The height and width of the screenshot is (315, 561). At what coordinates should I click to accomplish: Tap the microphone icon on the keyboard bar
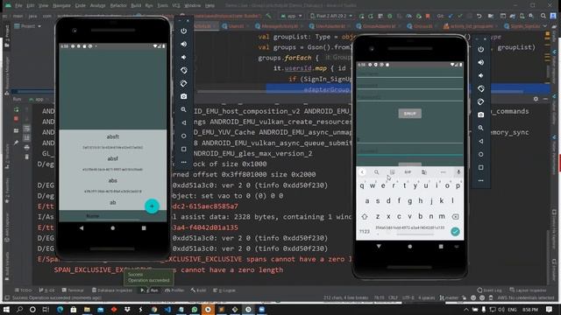[458, 172]
